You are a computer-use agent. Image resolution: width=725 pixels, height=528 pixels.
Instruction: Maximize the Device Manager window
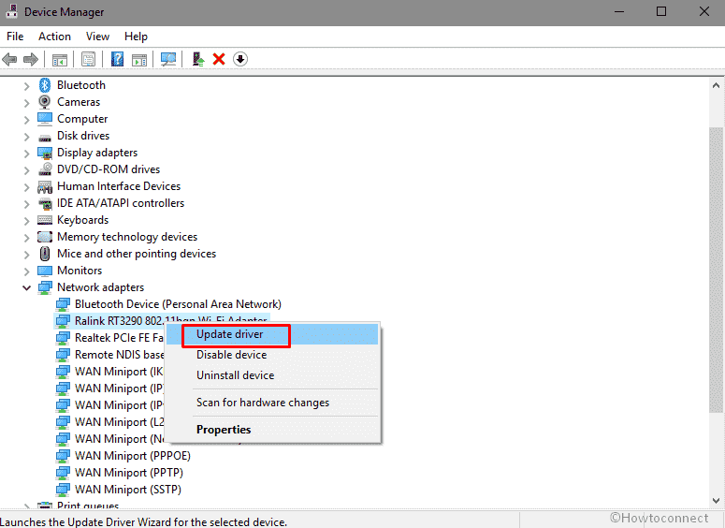(x=661, y=11)
